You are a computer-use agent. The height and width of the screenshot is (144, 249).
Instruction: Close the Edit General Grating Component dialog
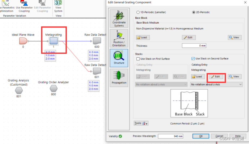pyautogui.click(x=245, y=3)
